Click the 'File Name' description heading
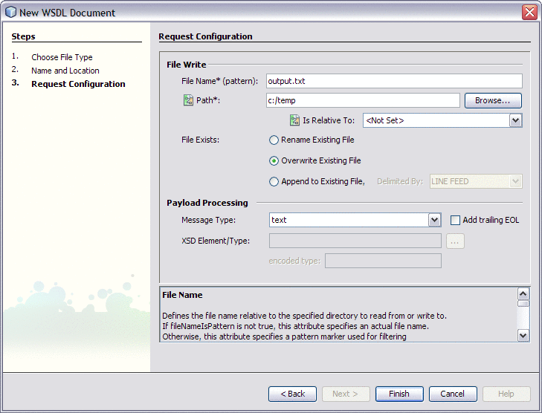This screenshot has width=542, height=413. point(182,295)
